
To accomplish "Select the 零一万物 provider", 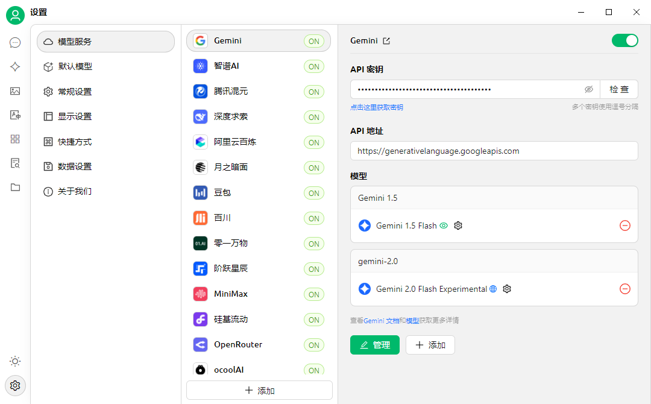I will click(x=258, y=244).
